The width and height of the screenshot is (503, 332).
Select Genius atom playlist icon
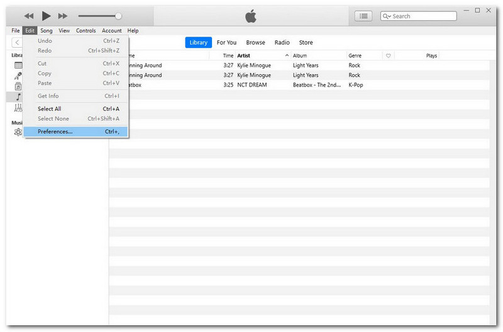[18, 132]
